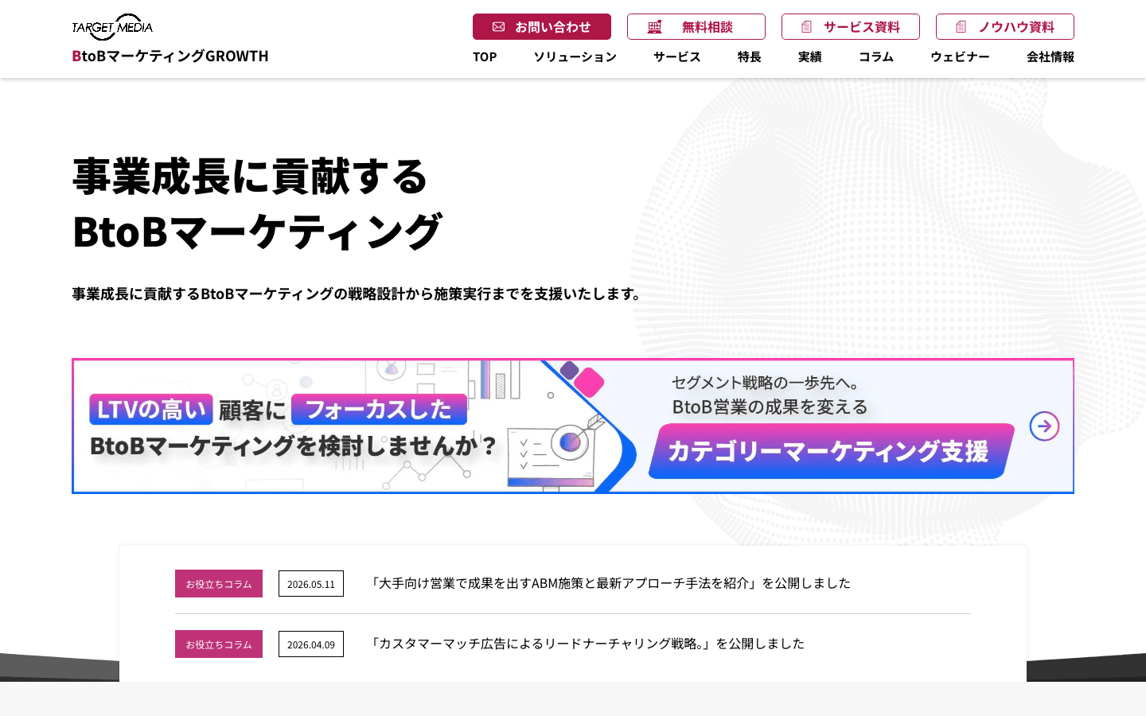Open the 実績 menu item

click(810, 56)
